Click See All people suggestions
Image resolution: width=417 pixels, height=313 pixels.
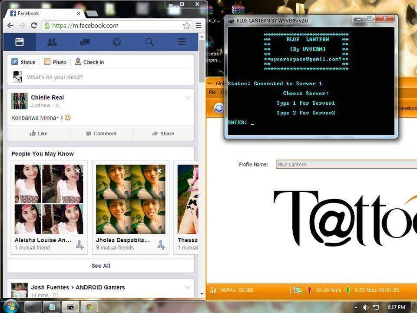coord(101,266)
